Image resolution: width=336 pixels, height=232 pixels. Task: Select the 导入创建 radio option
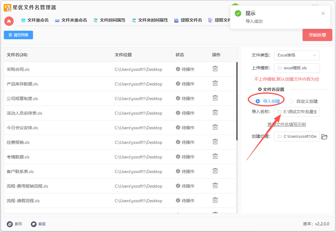(268, 101)
